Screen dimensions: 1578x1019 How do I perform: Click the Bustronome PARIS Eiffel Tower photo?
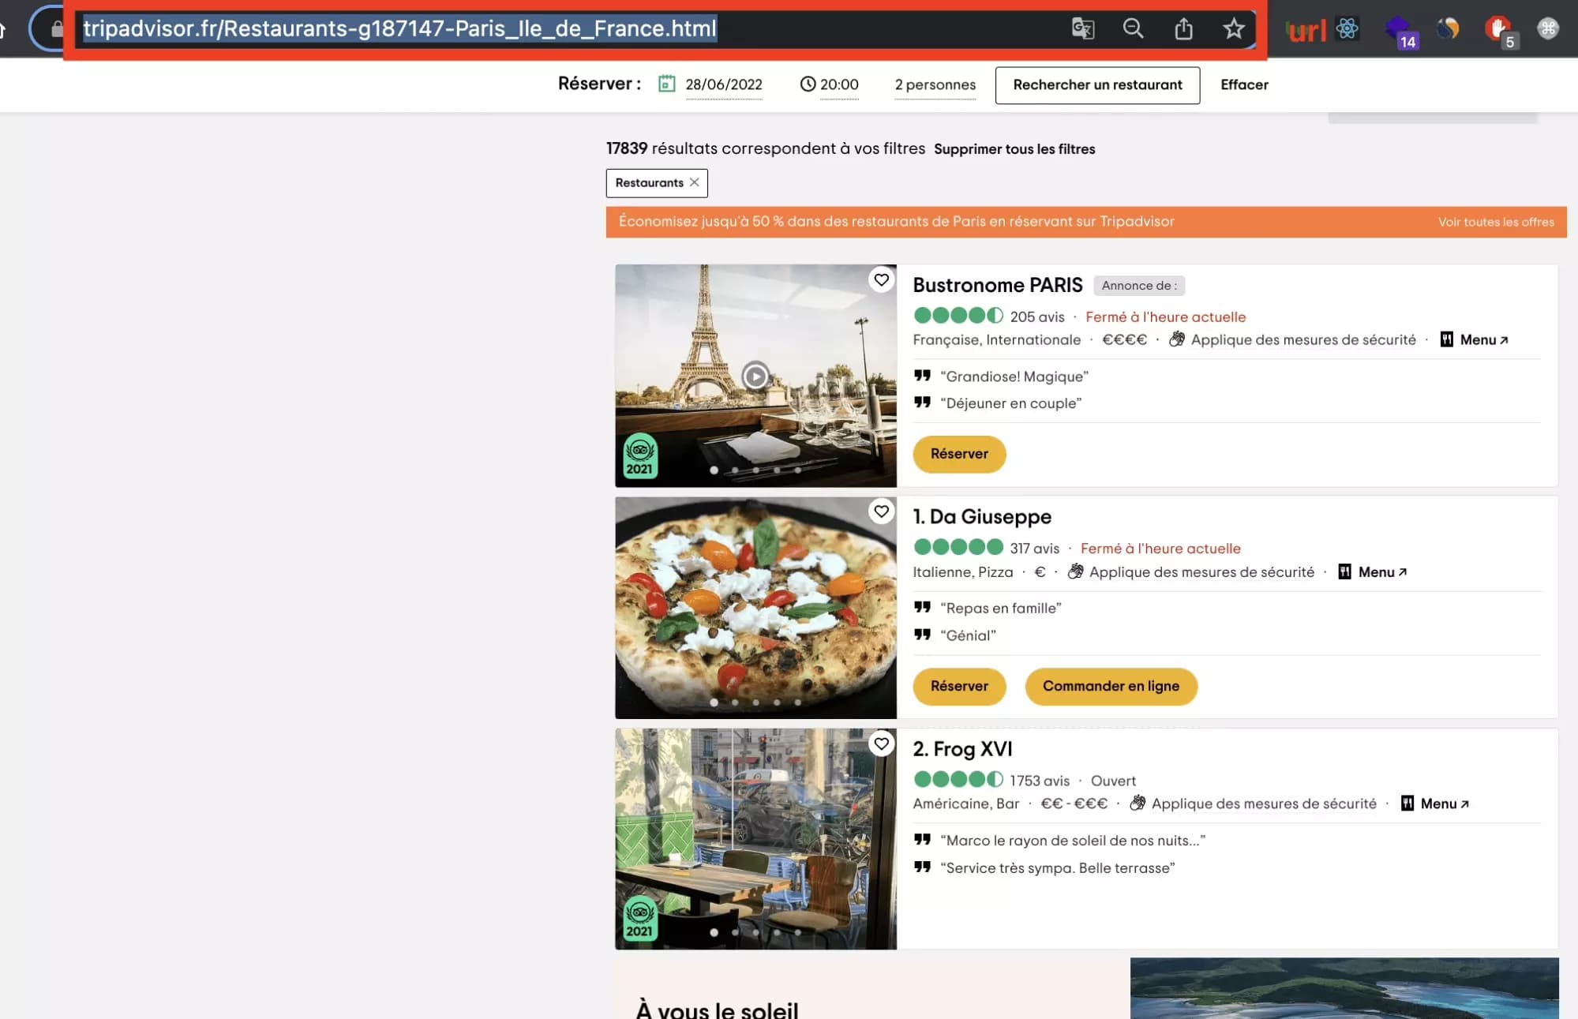[x=755, y=376]
